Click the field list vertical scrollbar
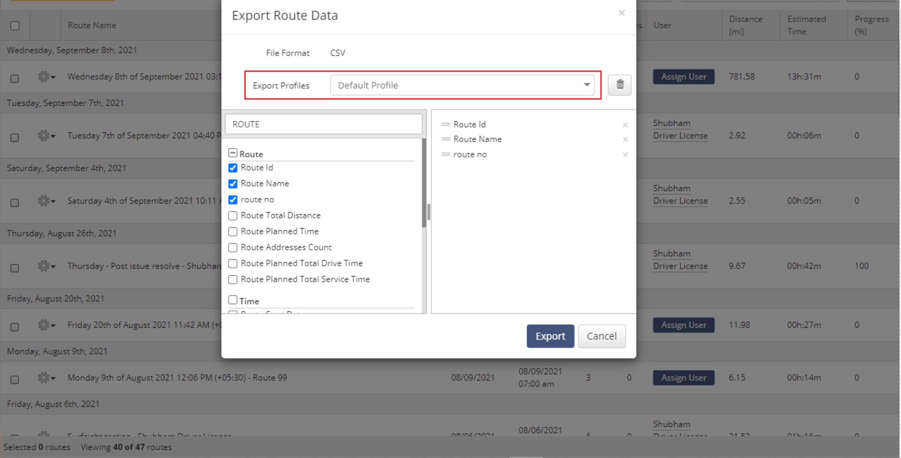The image size is (901, 458). tap(424, 184)
